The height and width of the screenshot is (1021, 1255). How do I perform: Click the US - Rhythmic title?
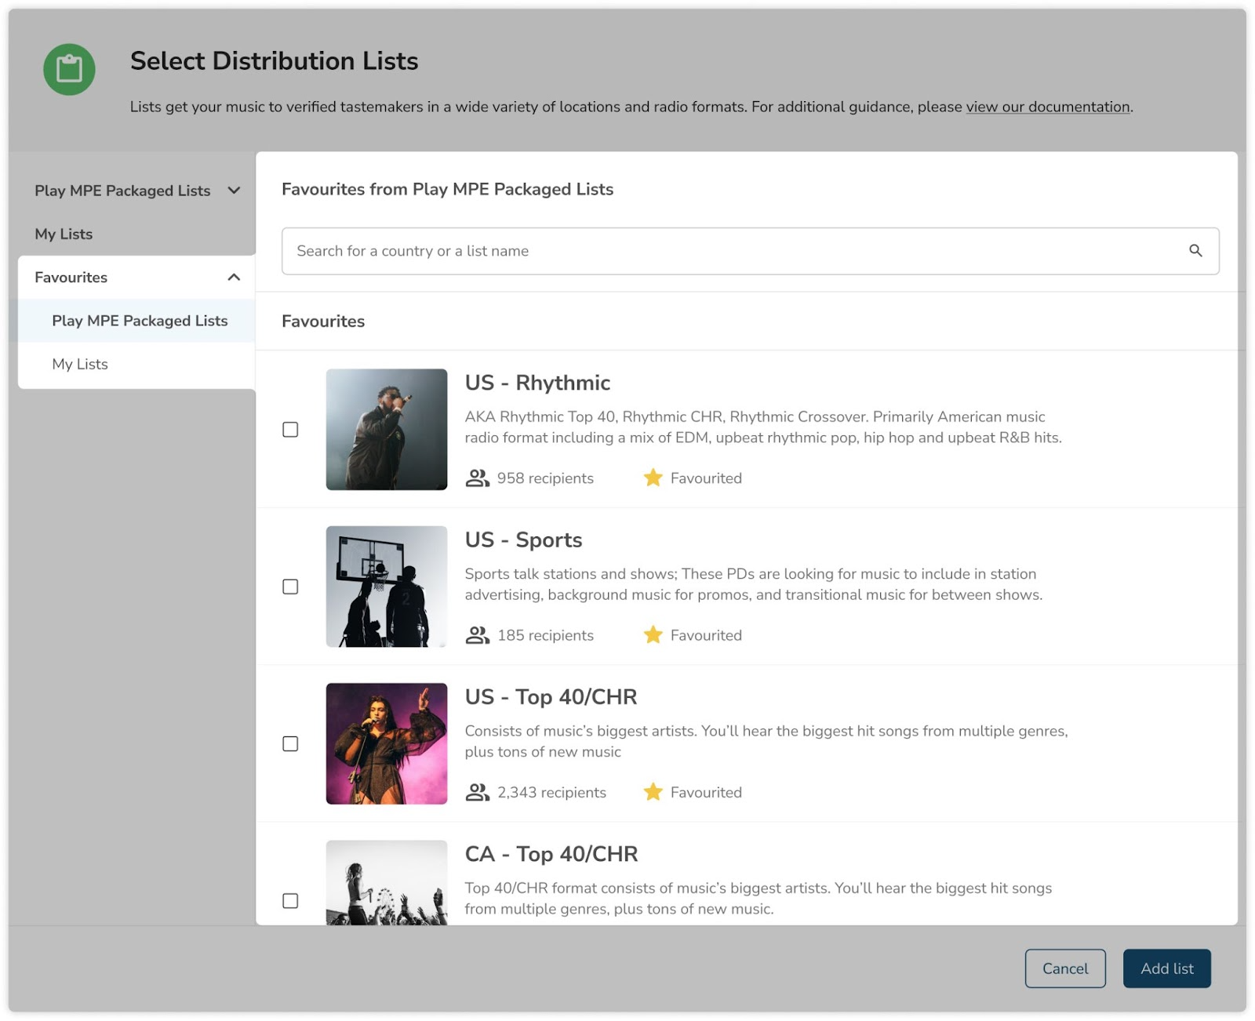[x=537, y=383]
